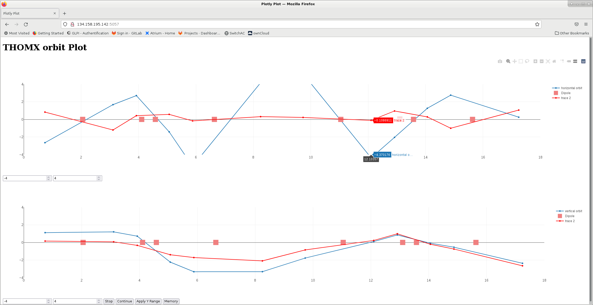Toggle spike lines in modebar
The image size is (593, 305).
pyautogui.click(x=562, y=61)
